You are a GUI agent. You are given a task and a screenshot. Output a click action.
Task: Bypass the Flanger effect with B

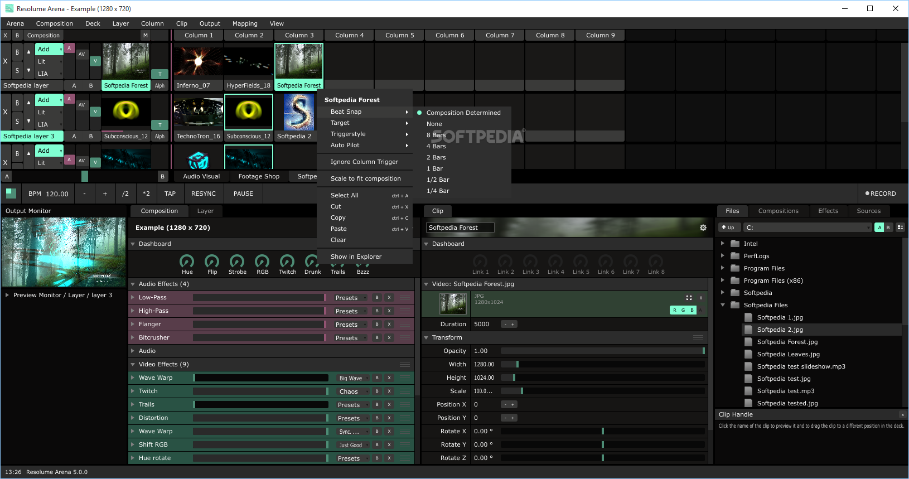tap(377, 325)
